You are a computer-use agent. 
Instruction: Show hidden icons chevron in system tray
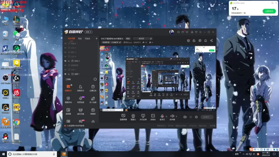pos(243,154)
